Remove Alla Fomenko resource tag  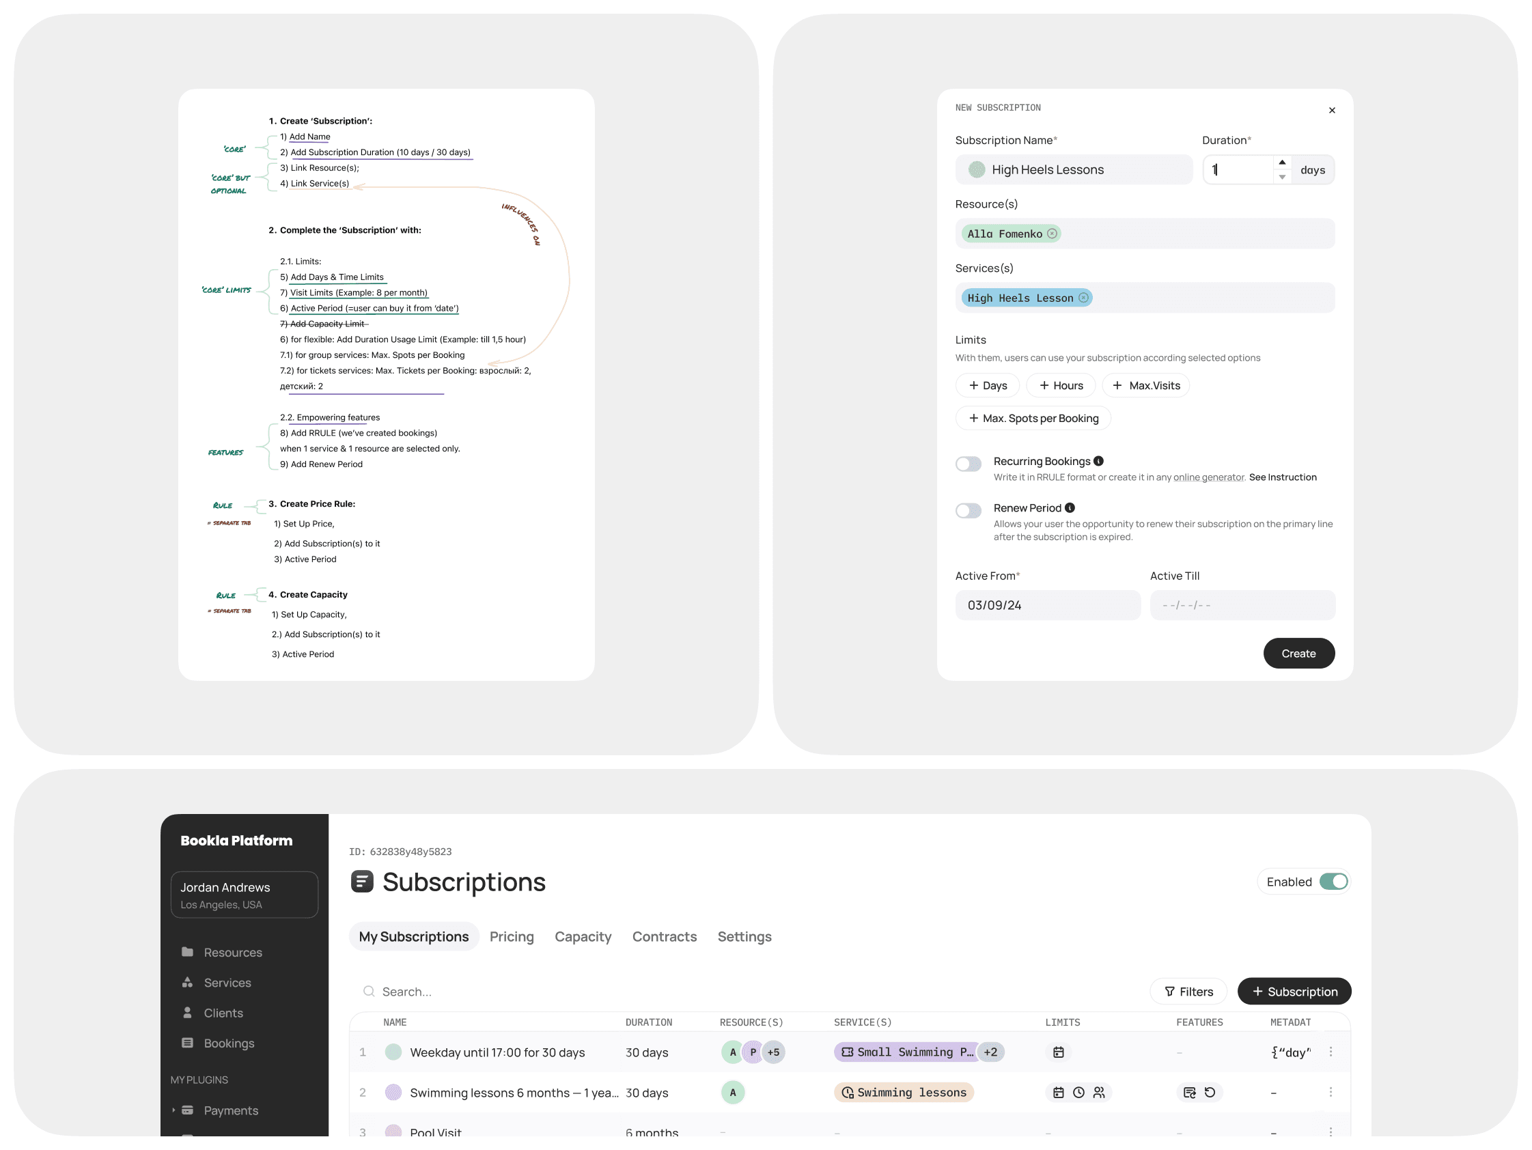pyautogui.click(x=1052, y=234)
